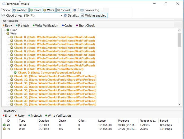Click the duration 0:01:00.3
Screen dimensions: 184x139
coord(44,125)
